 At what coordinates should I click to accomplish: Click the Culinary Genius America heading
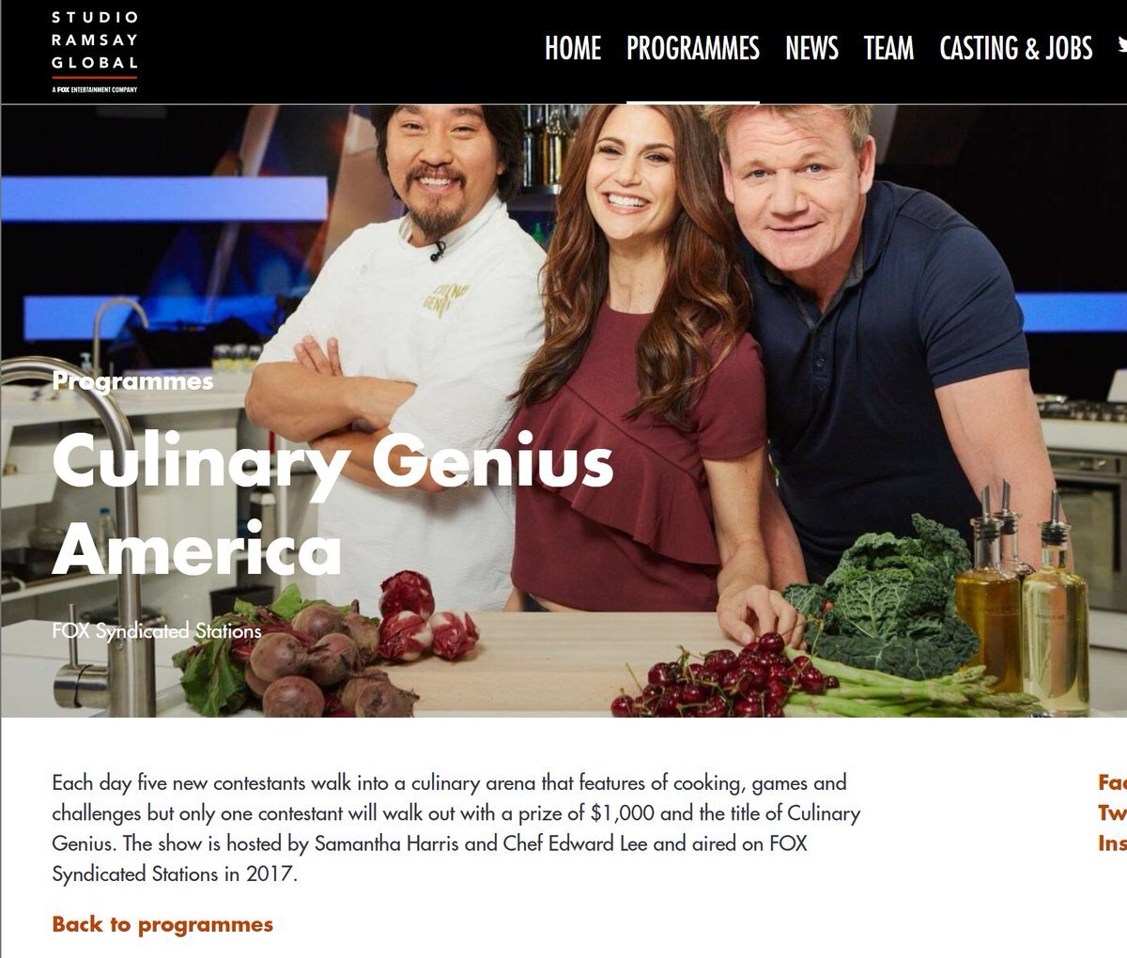[x=332, y=503]
